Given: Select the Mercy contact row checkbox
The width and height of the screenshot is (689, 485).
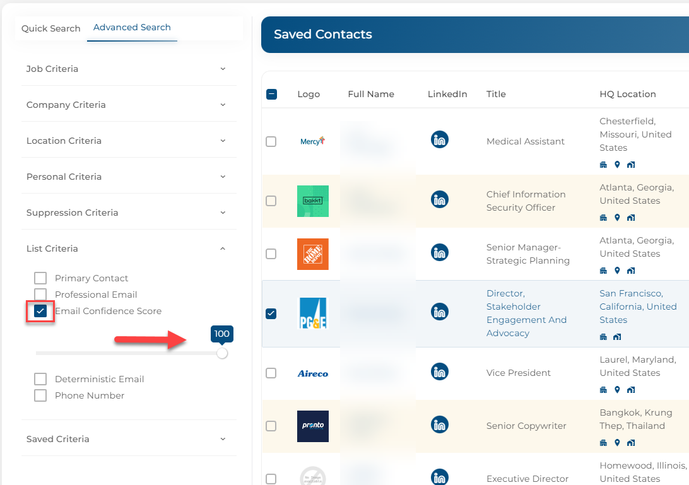Looking at the screenshot, I should 271,141.
